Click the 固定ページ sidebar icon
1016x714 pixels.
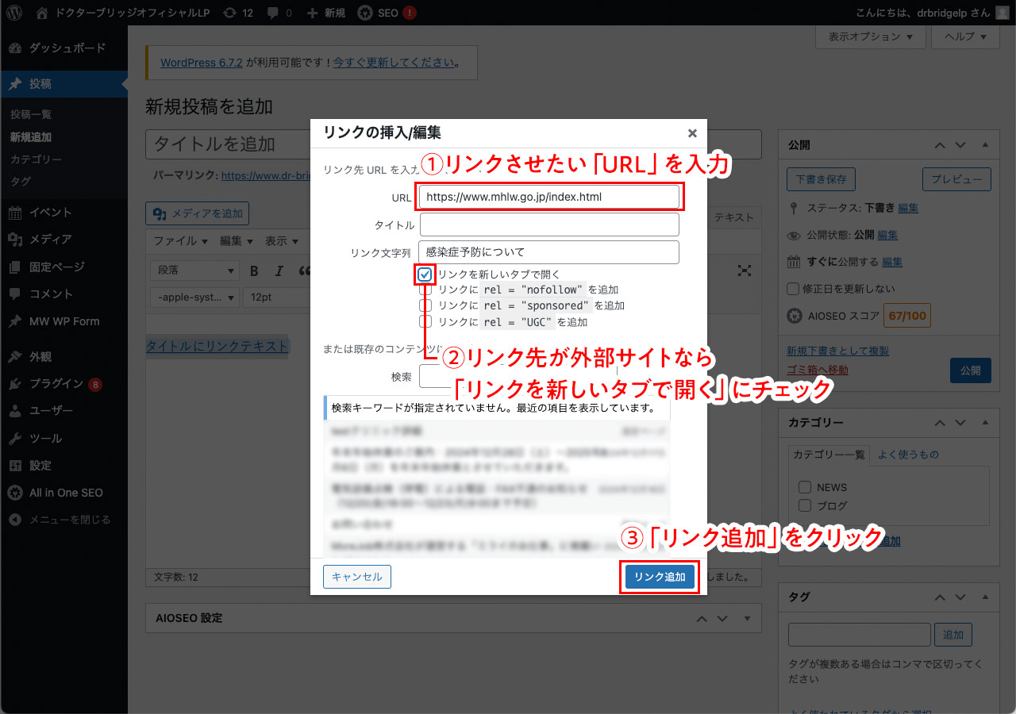click(15, 267)
